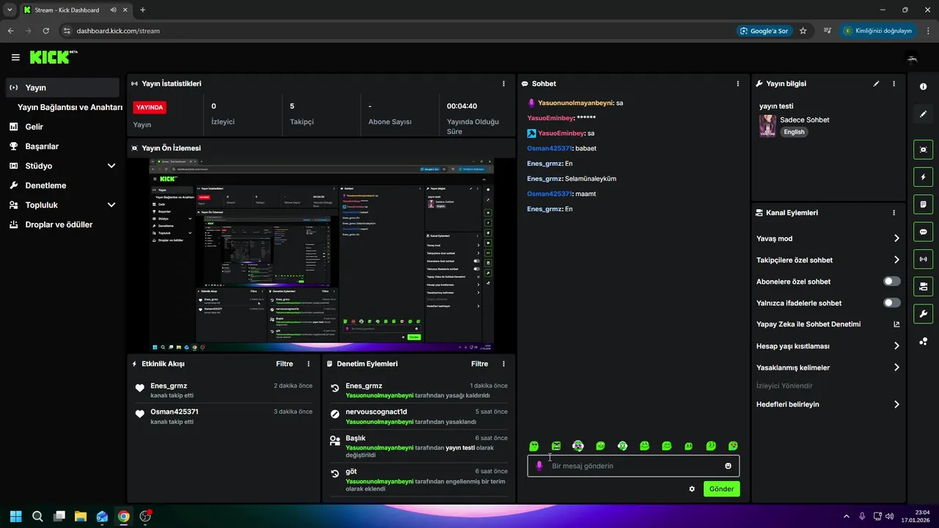This screenshot has height=528, width=939.
Task: Click the three-dots cluster icon in the right rail
Action: click(923, 341)
